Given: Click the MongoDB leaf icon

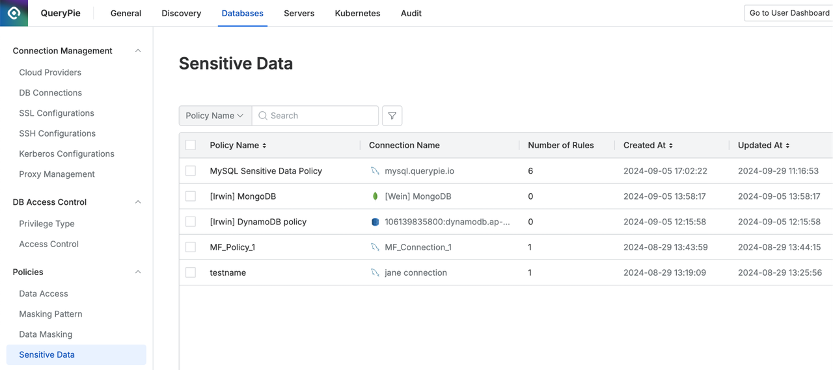Looking at the screenshot, I should tap(375, 196).
